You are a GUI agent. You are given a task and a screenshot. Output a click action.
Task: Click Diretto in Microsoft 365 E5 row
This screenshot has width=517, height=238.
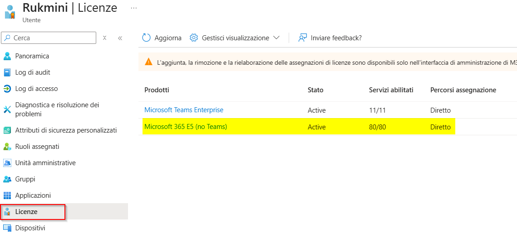(440, 127)
